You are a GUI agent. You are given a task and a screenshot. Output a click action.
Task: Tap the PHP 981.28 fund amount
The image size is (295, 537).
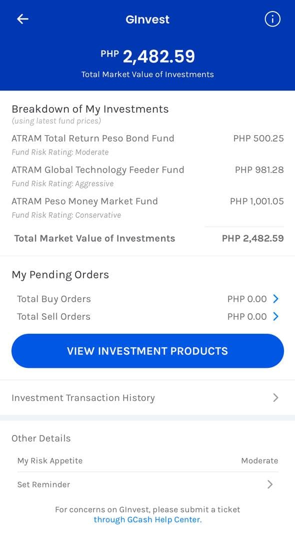click(x=259, y=170)
